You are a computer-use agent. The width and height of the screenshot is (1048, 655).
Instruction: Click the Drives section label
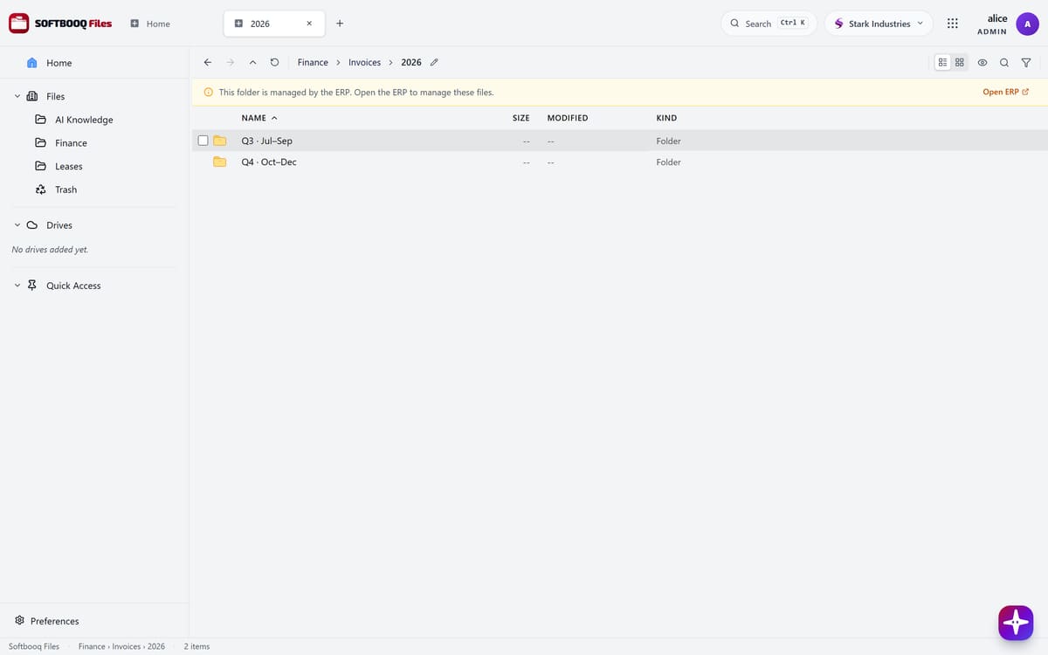[x=59, y=225]
